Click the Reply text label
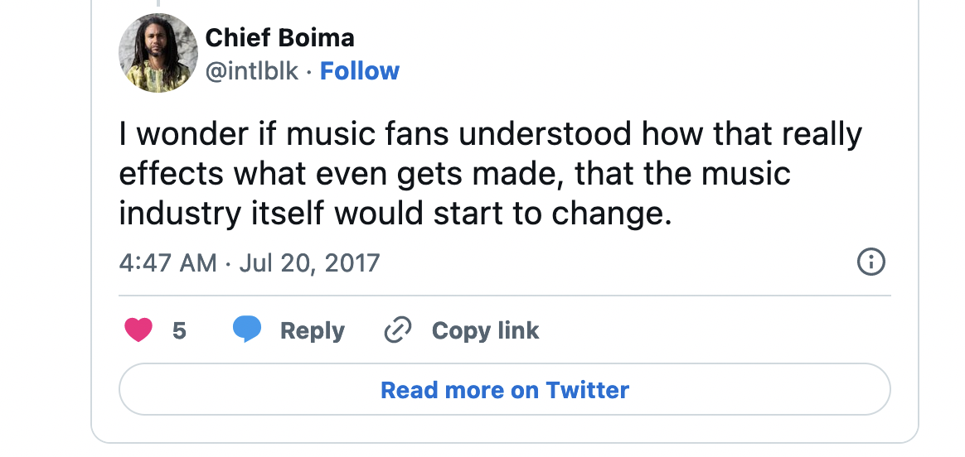Viewport: 965px width, 457px height. point(312,330)
